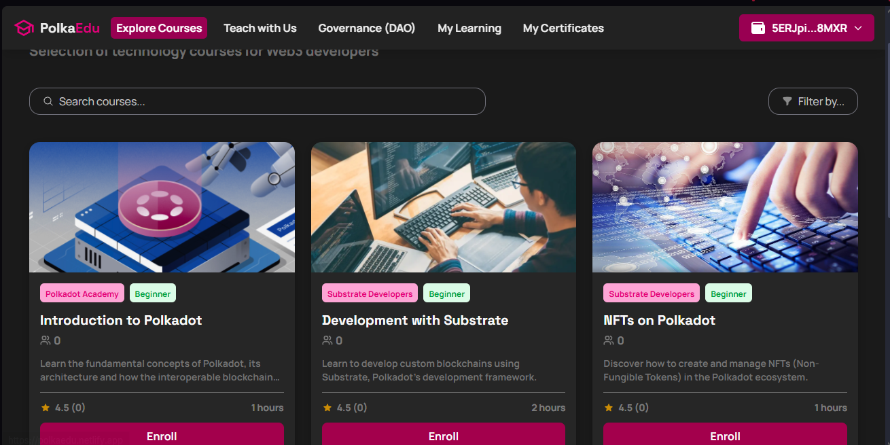This screenshot has width=890, height=445.
Task: Enroll in NFTs on Polkadot
Action: tap(725, 435)
